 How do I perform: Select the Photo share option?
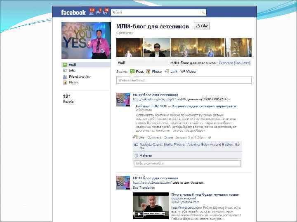[x=157, y=72]
